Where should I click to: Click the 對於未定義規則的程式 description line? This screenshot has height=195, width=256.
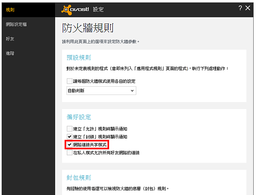(x=147, y=69)
